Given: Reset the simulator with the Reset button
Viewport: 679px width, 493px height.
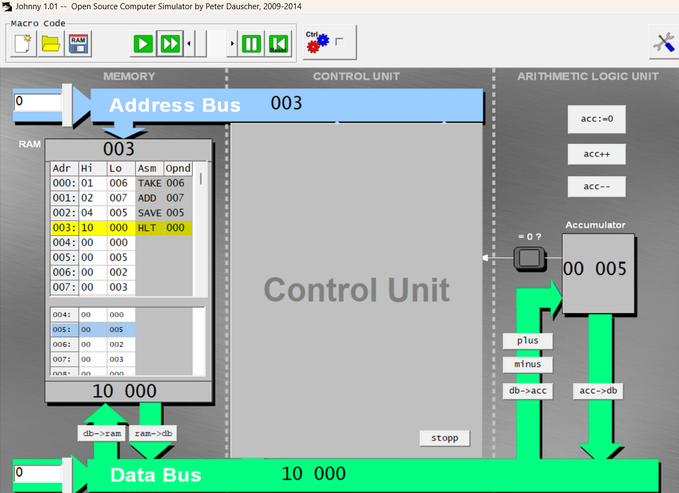Looking at the screenshot, I should pyautogui.click(x=279, y=43).
